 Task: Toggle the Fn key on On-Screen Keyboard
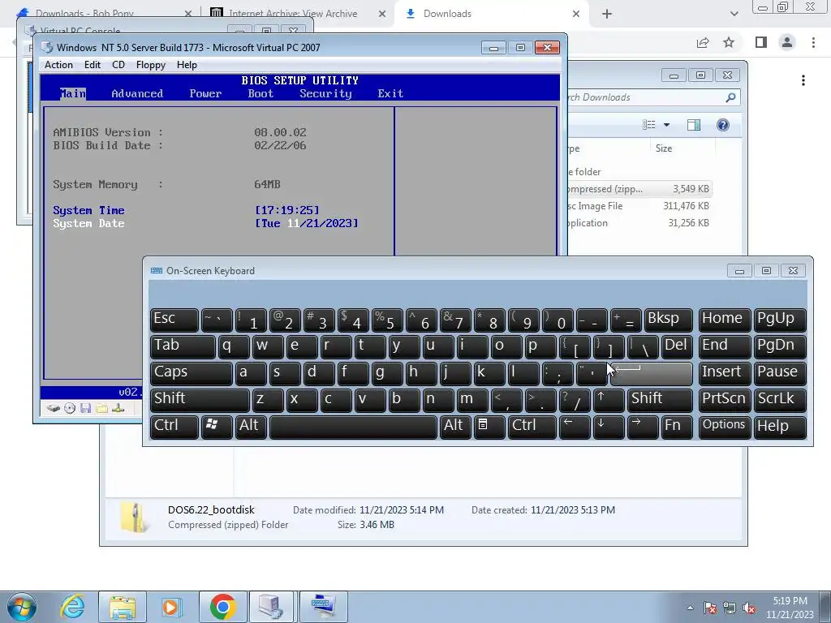click(676, 427)
